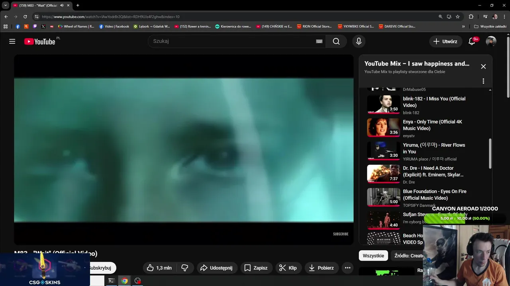Open Wheel of Names bookmark
This screenshot has height=286, width=510.
tap(76, 27)
